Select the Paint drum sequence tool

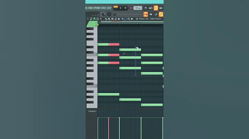click(x=112, y=19)
